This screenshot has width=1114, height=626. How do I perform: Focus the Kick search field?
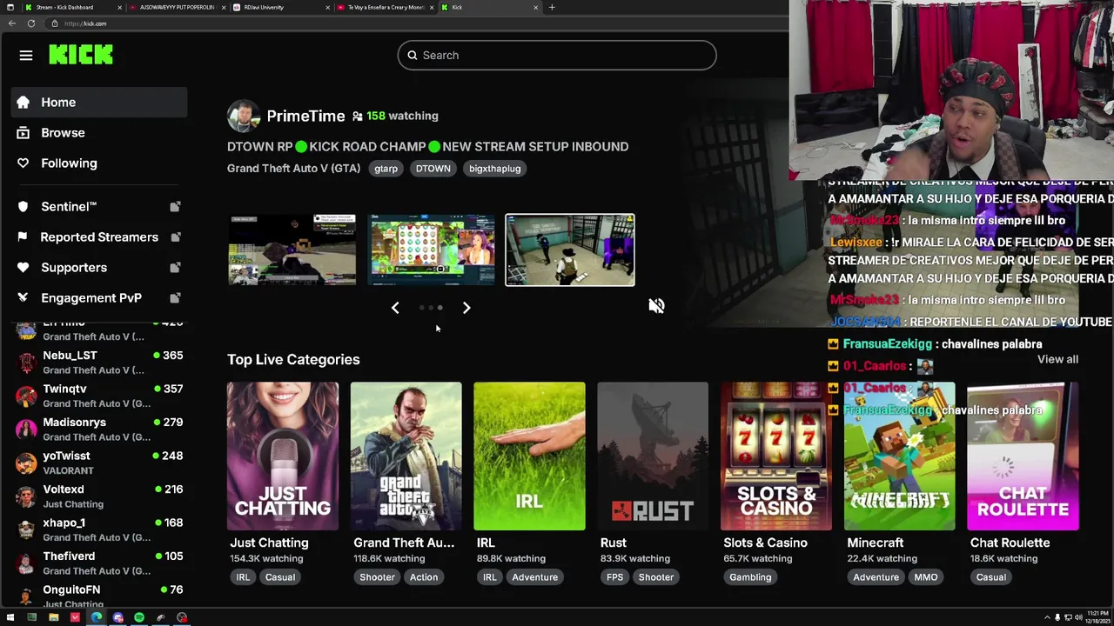click(557, 56)
